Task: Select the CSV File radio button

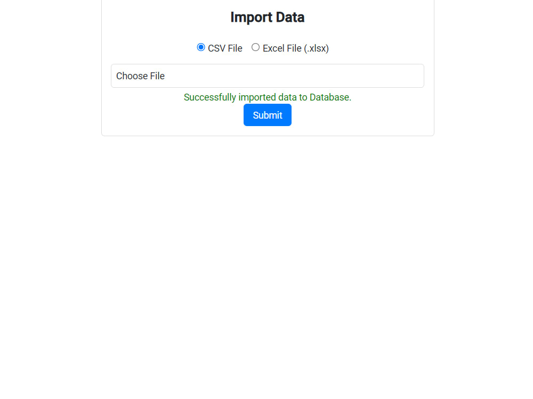Action: 201,47
